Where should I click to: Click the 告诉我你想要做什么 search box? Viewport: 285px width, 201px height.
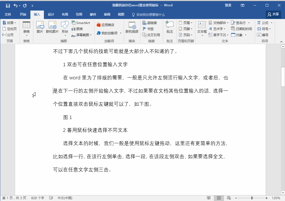(149, 15)
